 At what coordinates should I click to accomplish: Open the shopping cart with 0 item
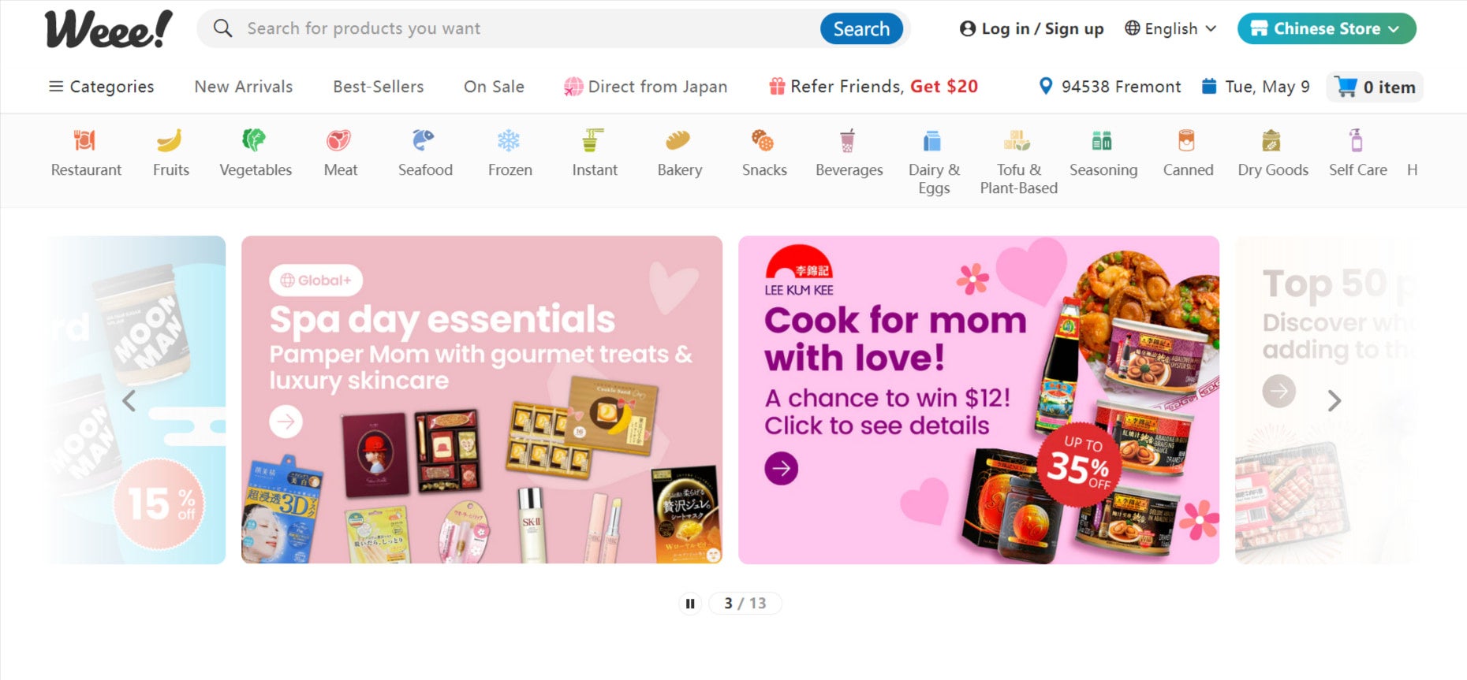1376,87
